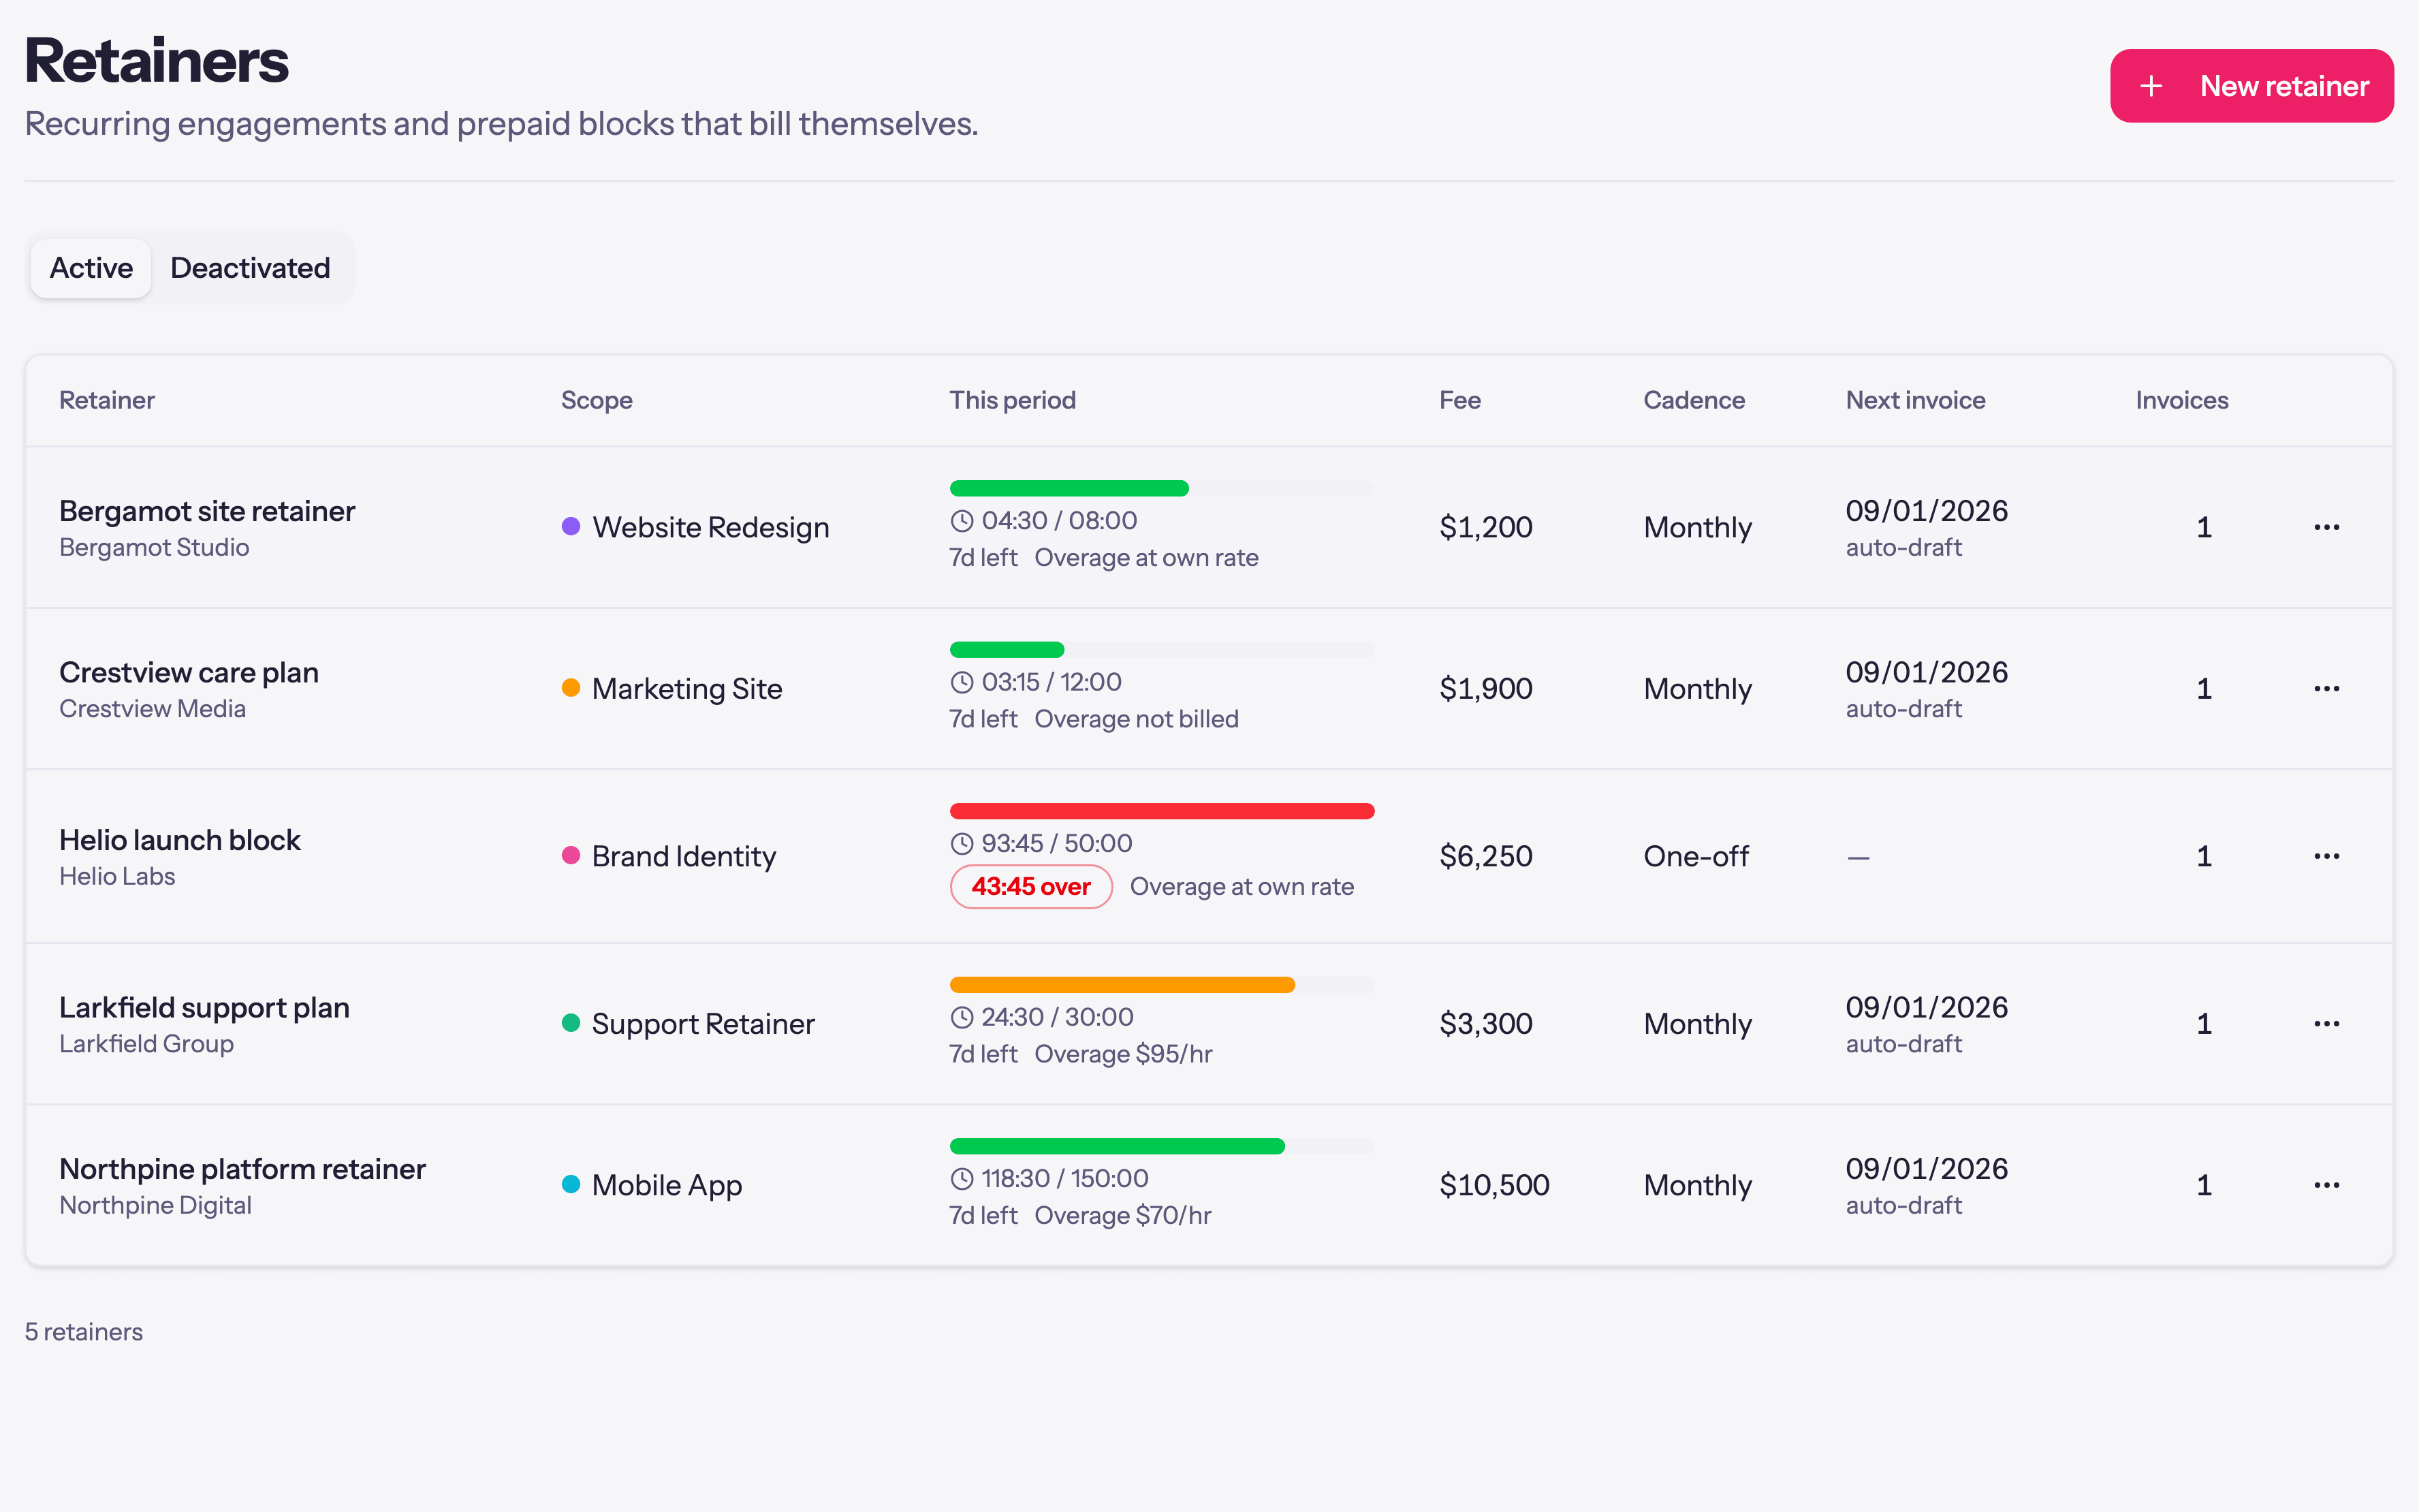Click the Retainer column header
Screen dimensions: 2419x1512
point(107,400)
